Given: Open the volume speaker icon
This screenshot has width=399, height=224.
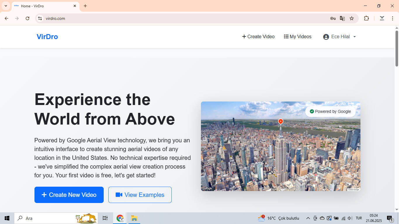Looking at the screenshot, I should [350, 218].
